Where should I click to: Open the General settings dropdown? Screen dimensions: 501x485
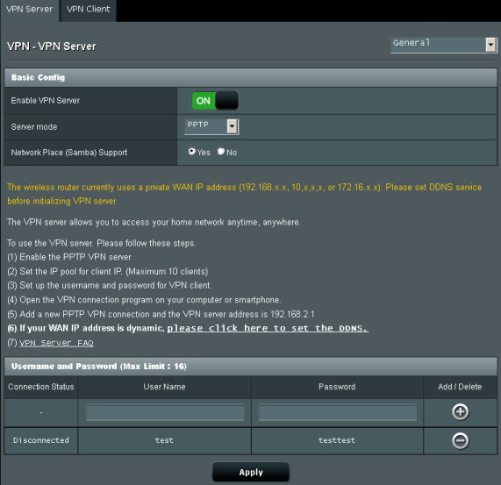coord(443,45)
